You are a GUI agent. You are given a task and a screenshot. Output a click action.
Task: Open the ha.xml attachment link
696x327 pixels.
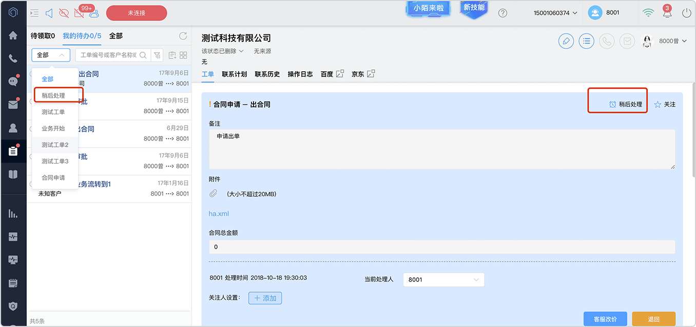click(219, 214)
